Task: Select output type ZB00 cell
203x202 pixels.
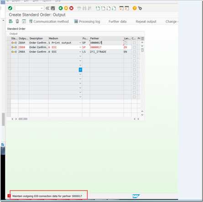Action: [x=23, y=47]
